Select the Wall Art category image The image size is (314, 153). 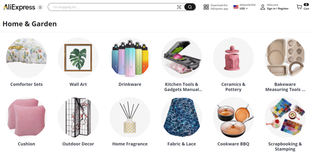[78, 58]
